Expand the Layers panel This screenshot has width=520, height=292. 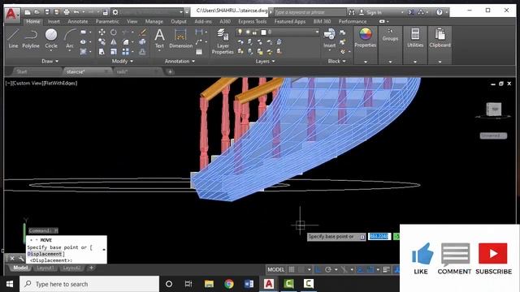265,62
